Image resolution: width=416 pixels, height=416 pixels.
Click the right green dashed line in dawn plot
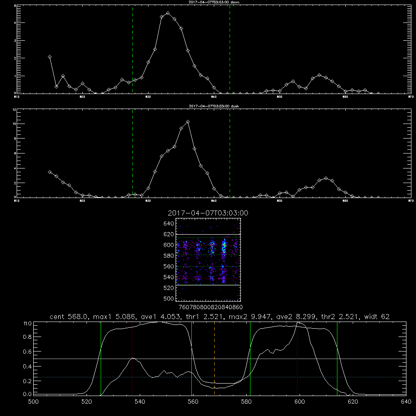tap(230, 49)
